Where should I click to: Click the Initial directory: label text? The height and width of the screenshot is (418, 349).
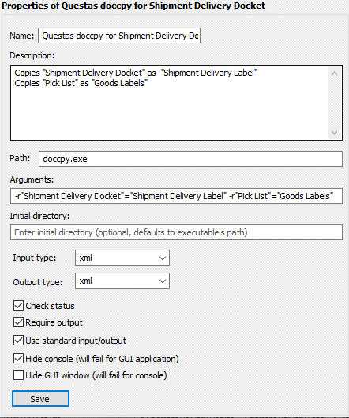coord(39,216)
